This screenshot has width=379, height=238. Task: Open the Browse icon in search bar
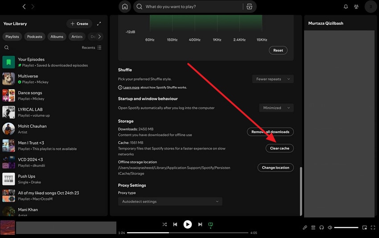pos(249,7)
